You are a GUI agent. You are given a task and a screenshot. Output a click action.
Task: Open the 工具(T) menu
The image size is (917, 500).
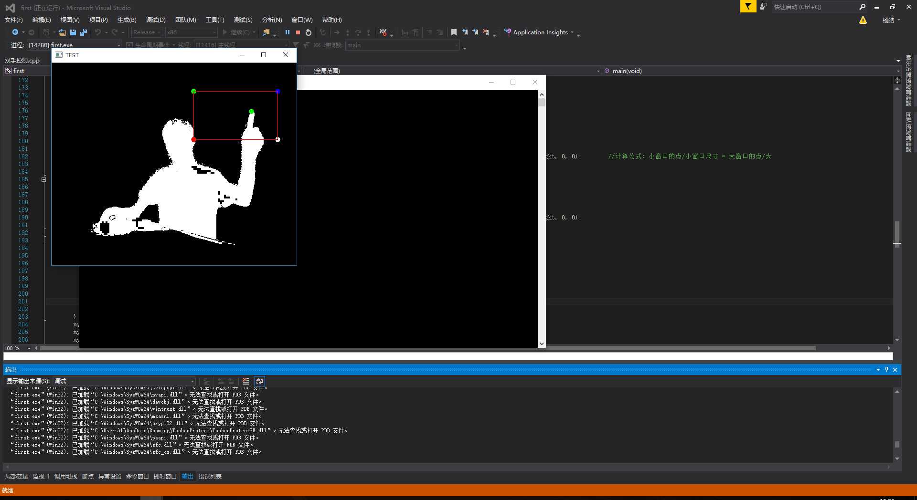(215, 20)
